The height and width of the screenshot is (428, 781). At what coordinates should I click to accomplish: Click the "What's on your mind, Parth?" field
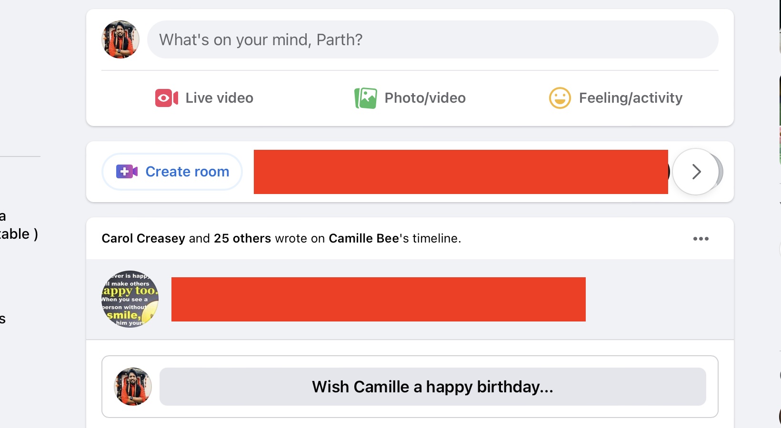(432, 39)
